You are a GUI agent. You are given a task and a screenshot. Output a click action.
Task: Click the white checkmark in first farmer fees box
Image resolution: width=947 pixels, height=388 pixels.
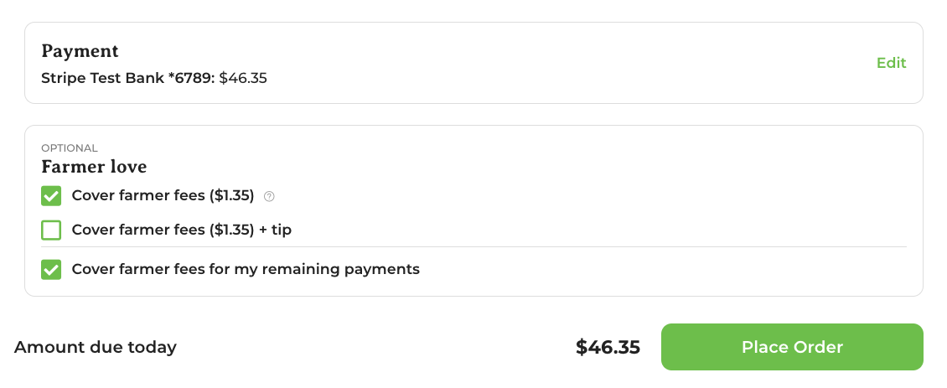[x=51, y=196]
